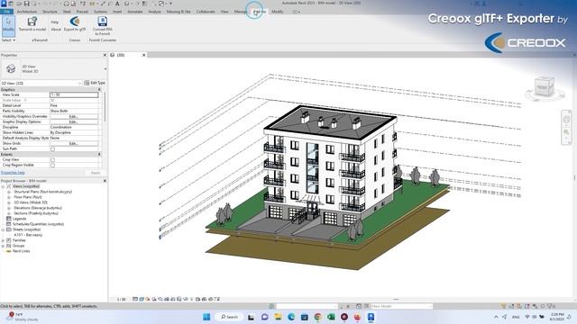Open the Collaborate ribbon tab
577x324 pixels.
coord(206,12)
